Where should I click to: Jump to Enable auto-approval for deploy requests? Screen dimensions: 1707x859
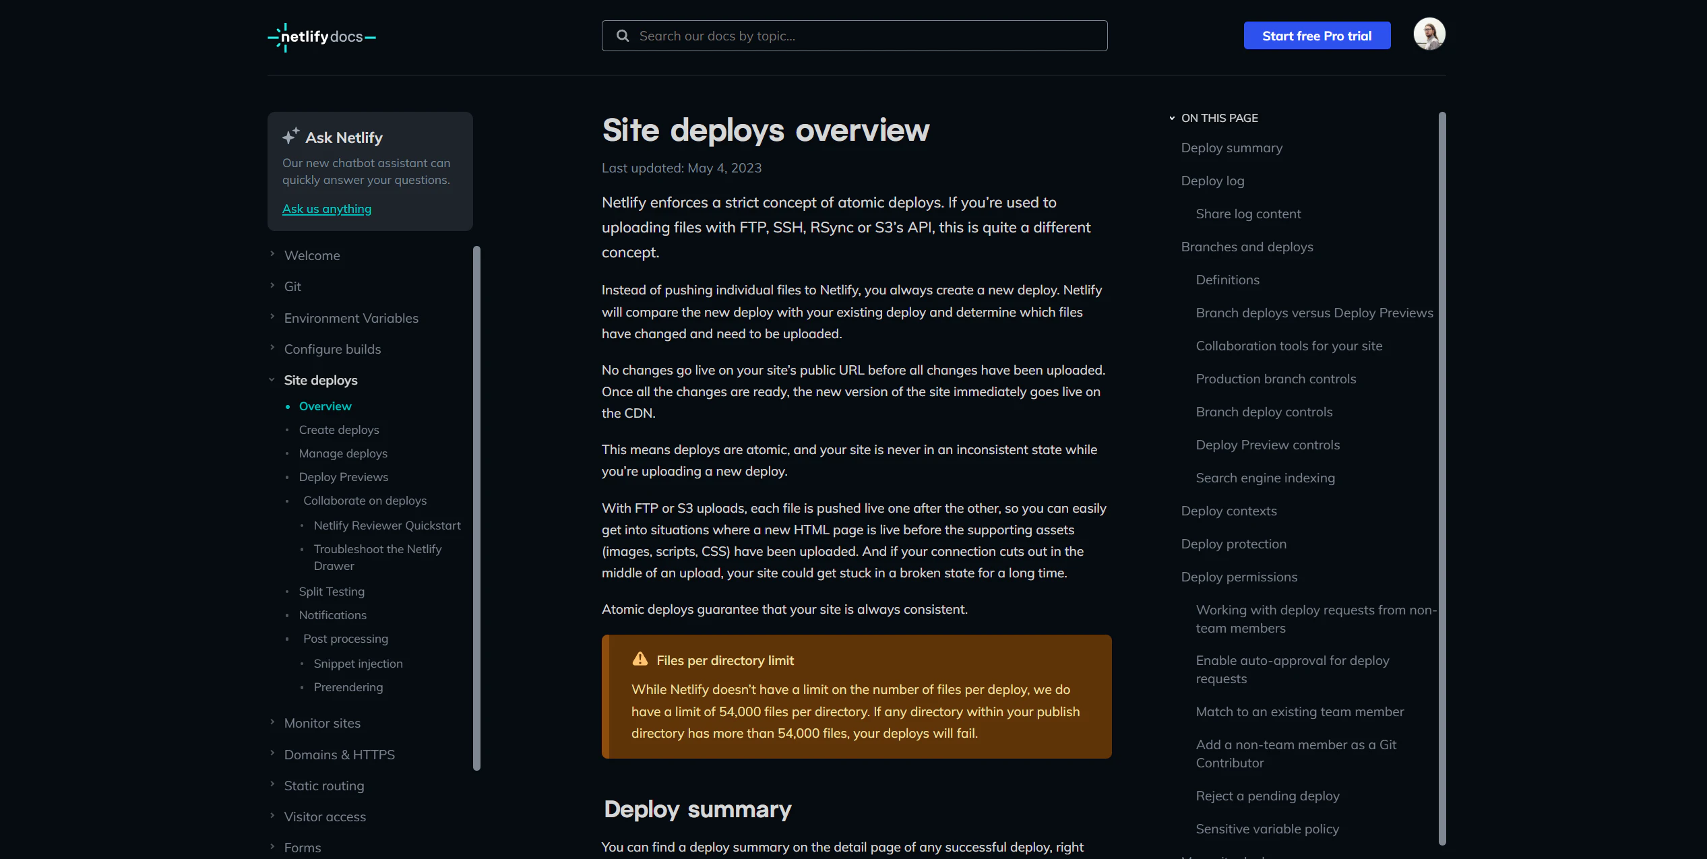(x=1293, y=669)
